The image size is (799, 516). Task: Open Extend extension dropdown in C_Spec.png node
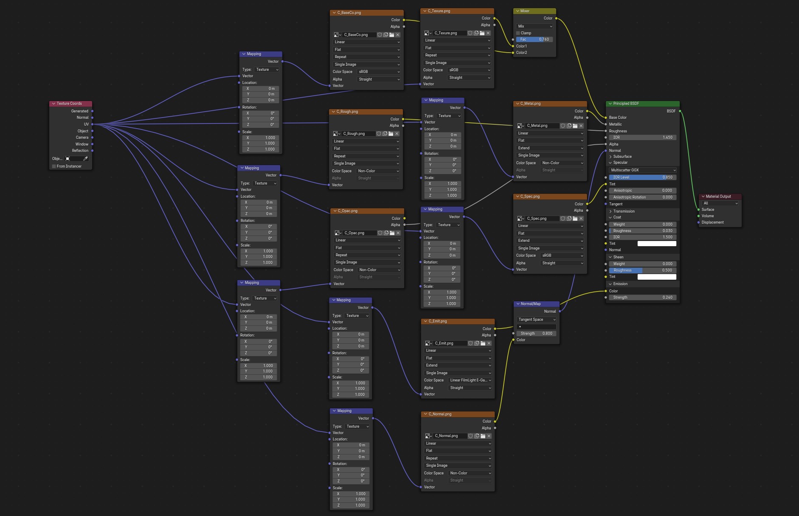click(x=550, y=241)
